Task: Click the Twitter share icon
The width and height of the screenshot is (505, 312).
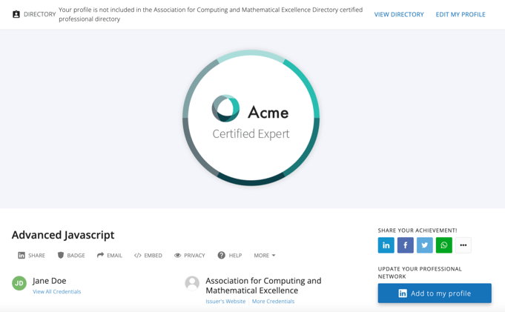Action: [x=424, y=245]
